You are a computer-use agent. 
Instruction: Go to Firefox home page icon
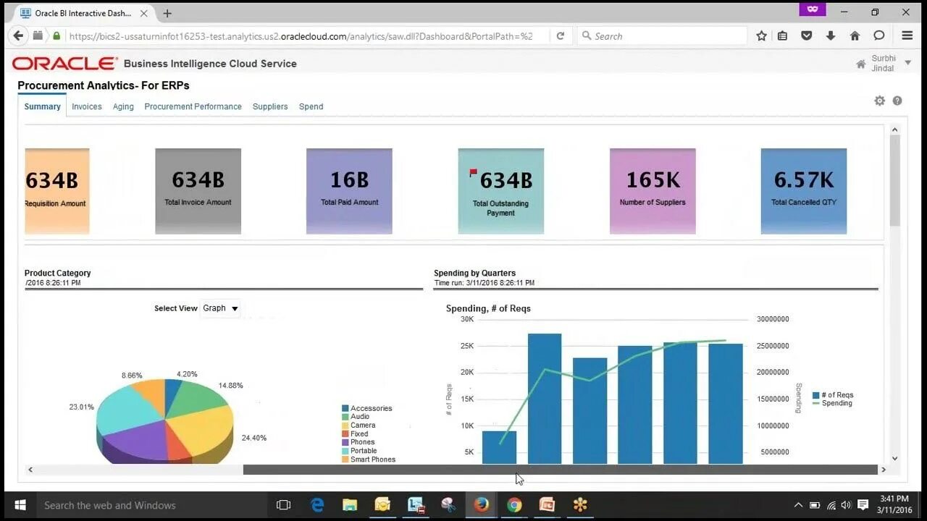click(855, 35)
